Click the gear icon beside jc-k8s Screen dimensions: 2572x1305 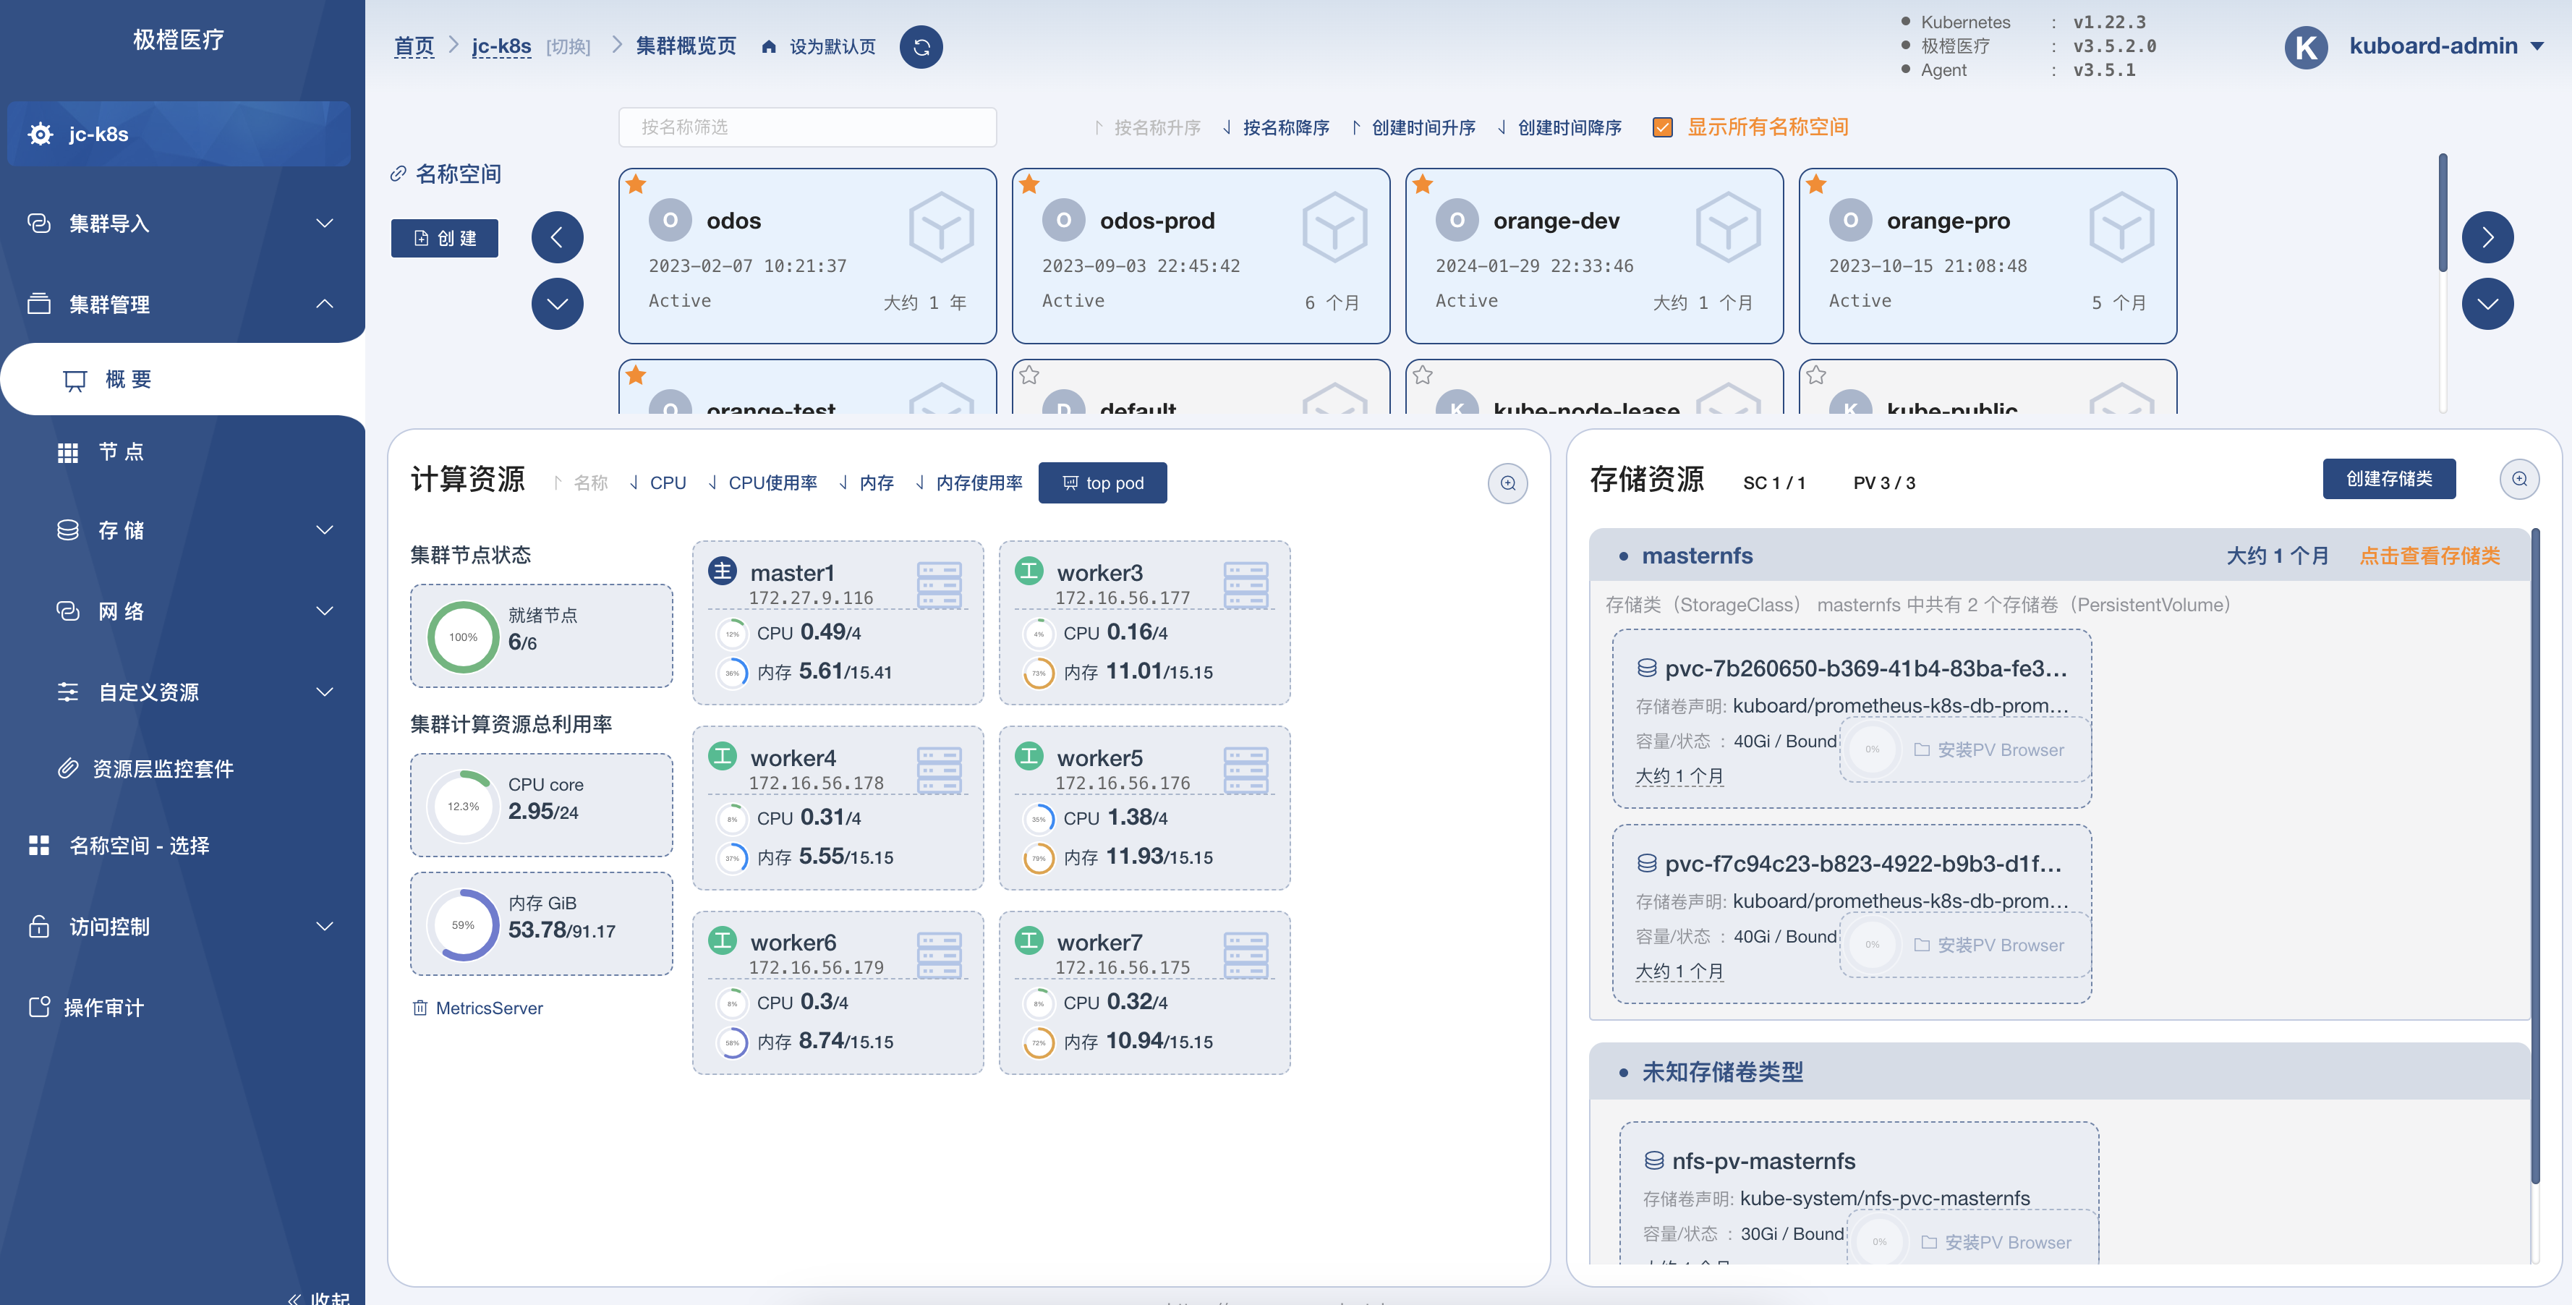point(41,134)
